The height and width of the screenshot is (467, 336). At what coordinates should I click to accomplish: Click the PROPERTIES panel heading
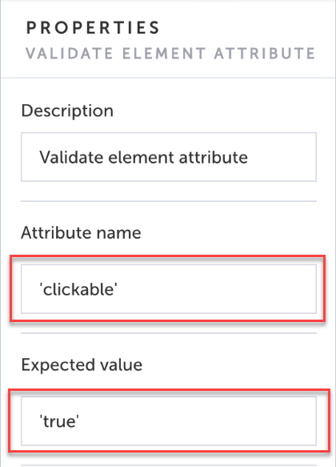pos(93,28)
